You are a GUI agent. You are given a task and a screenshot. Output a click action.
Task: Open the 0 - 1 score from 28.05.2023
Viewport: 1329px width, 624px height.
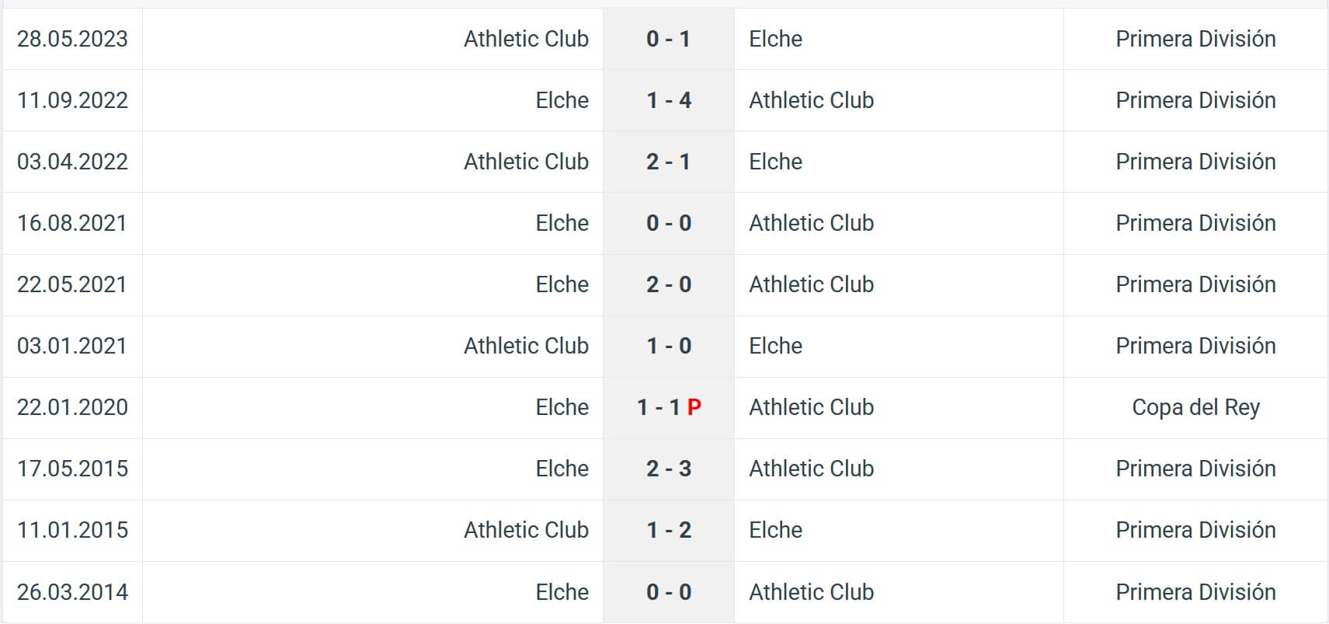[x=668, y=39]
